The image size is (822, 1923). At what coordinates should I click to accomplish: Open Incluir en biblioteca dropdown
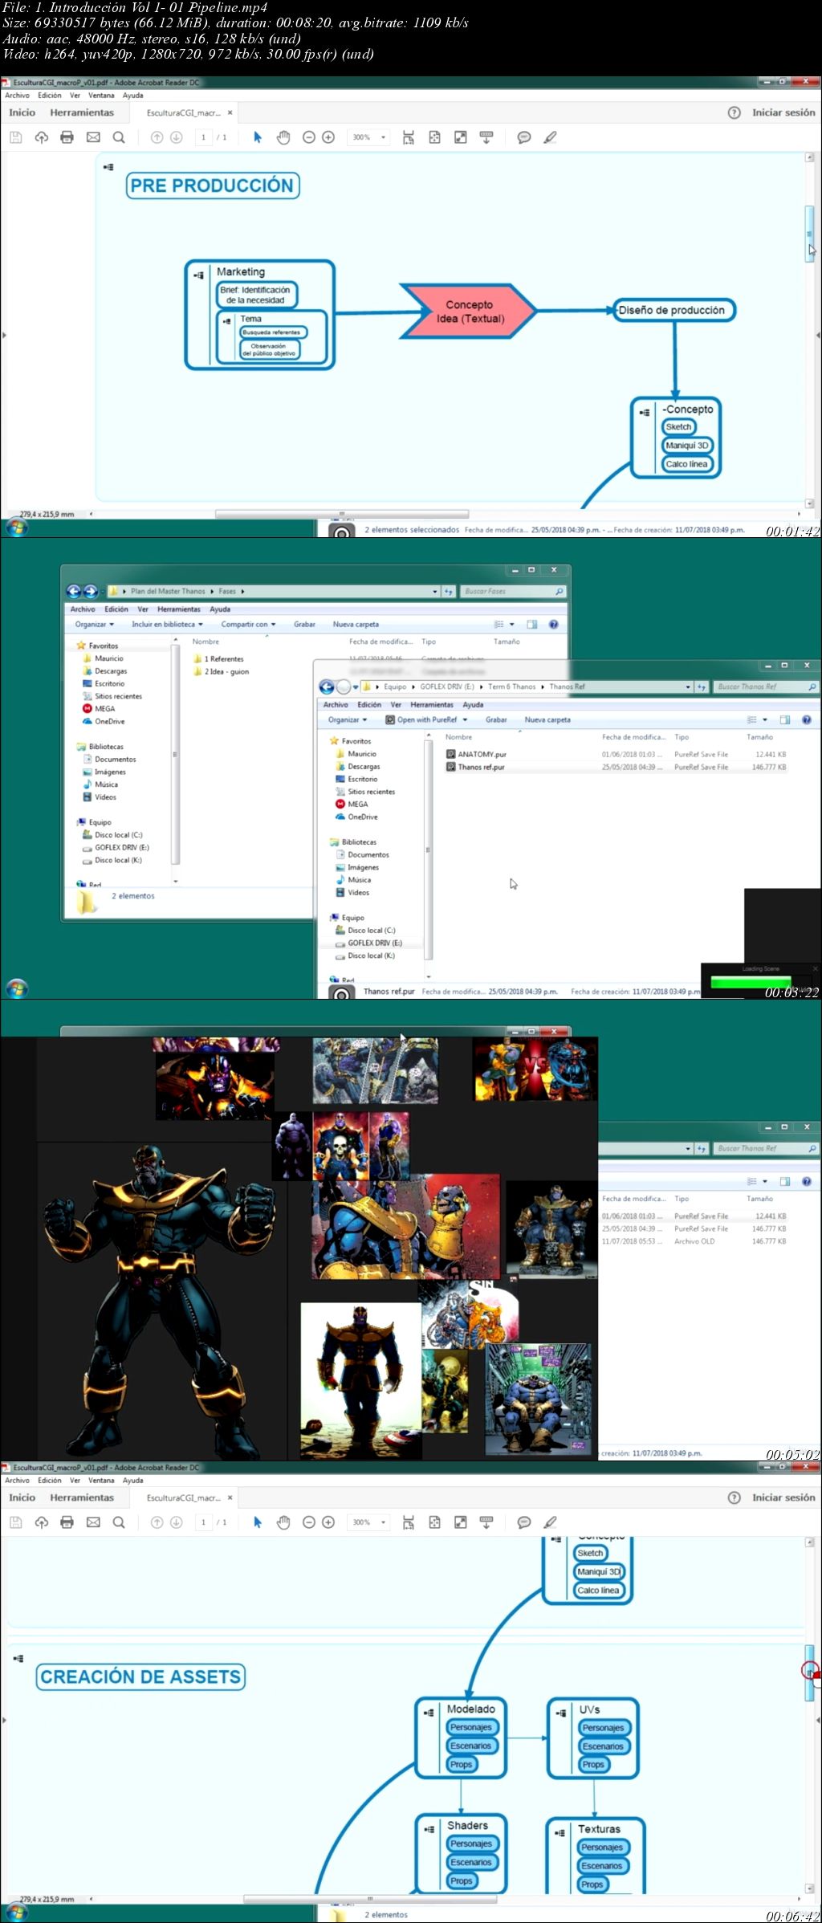(167, 624)
